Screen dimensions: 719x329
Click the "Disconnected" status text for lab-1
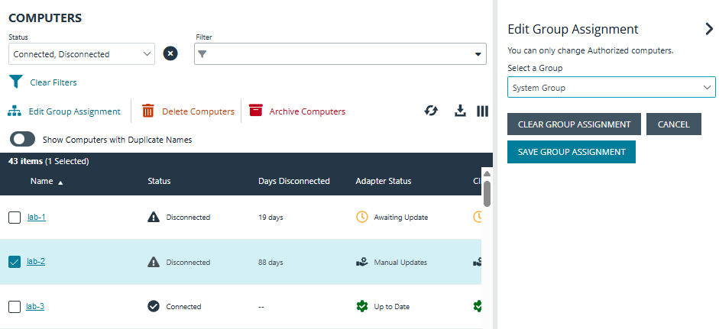coord(188,218)
